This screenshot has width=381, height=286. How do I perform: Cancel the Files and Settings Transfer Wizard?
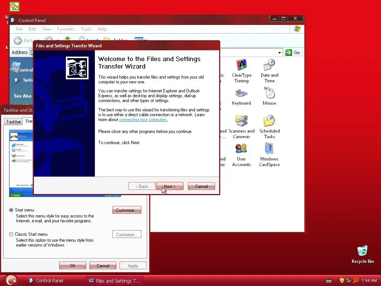(201, 186)
